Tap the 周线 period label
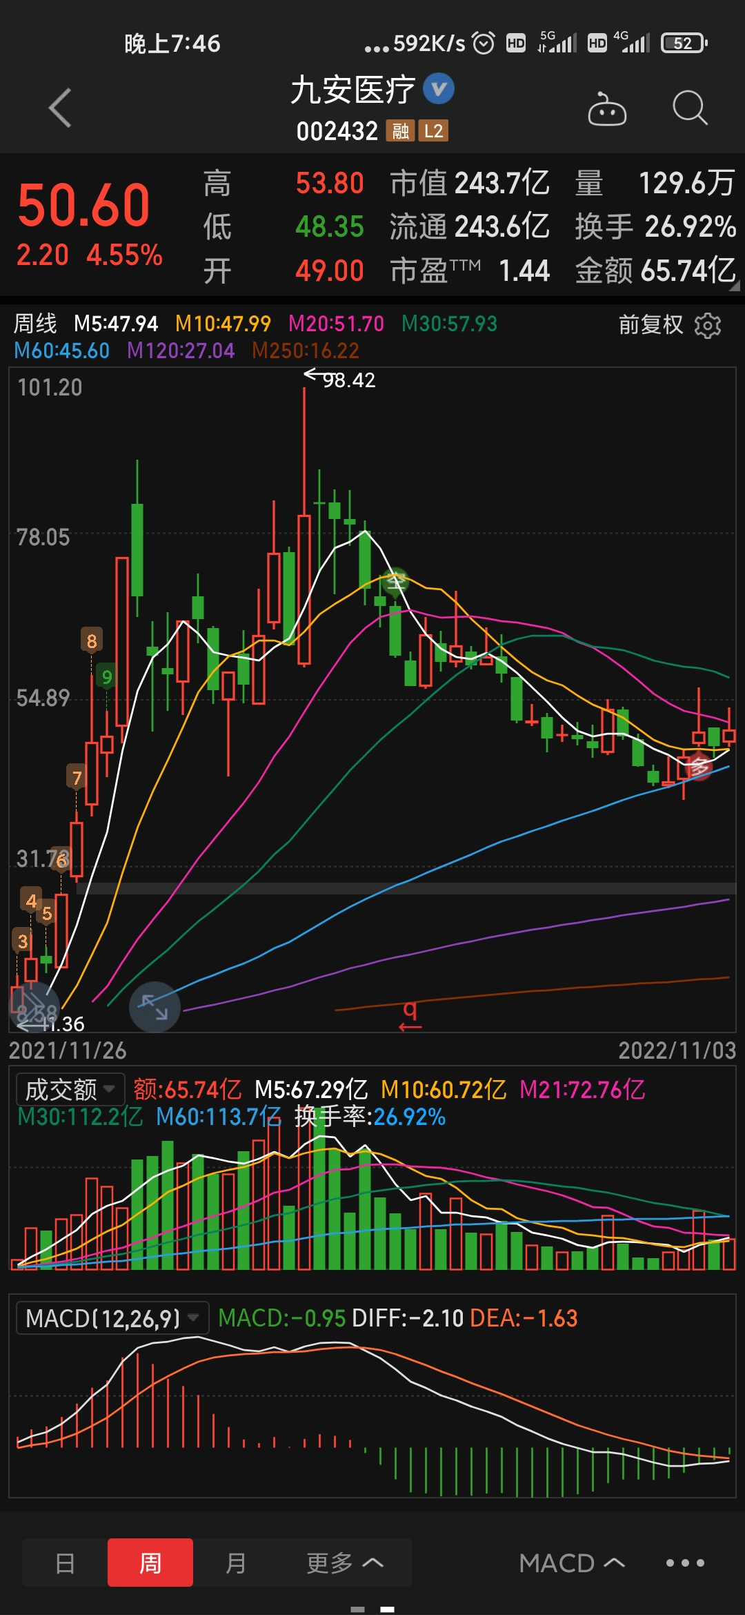This screenshot has width=745, height=1615. click(x=36, y=323)
